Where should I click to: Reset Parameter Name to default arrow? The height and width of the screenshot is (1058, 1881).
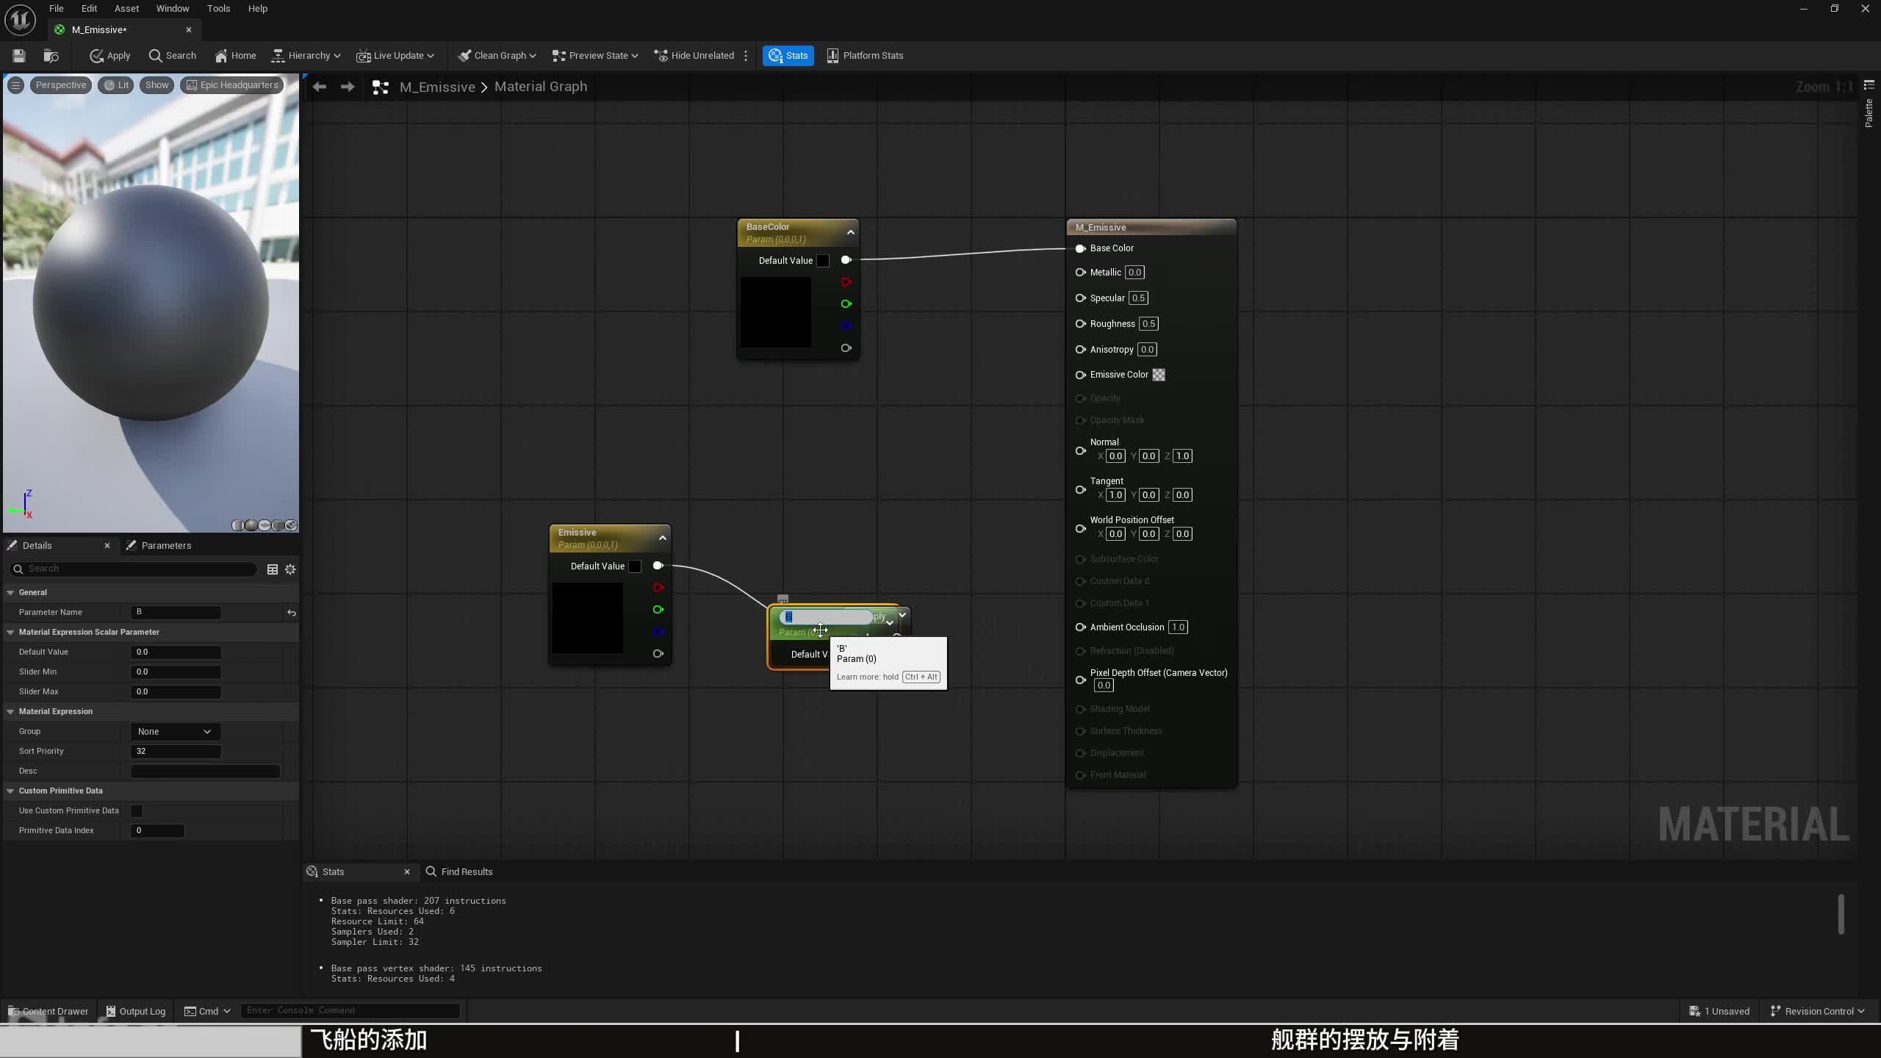292,613
